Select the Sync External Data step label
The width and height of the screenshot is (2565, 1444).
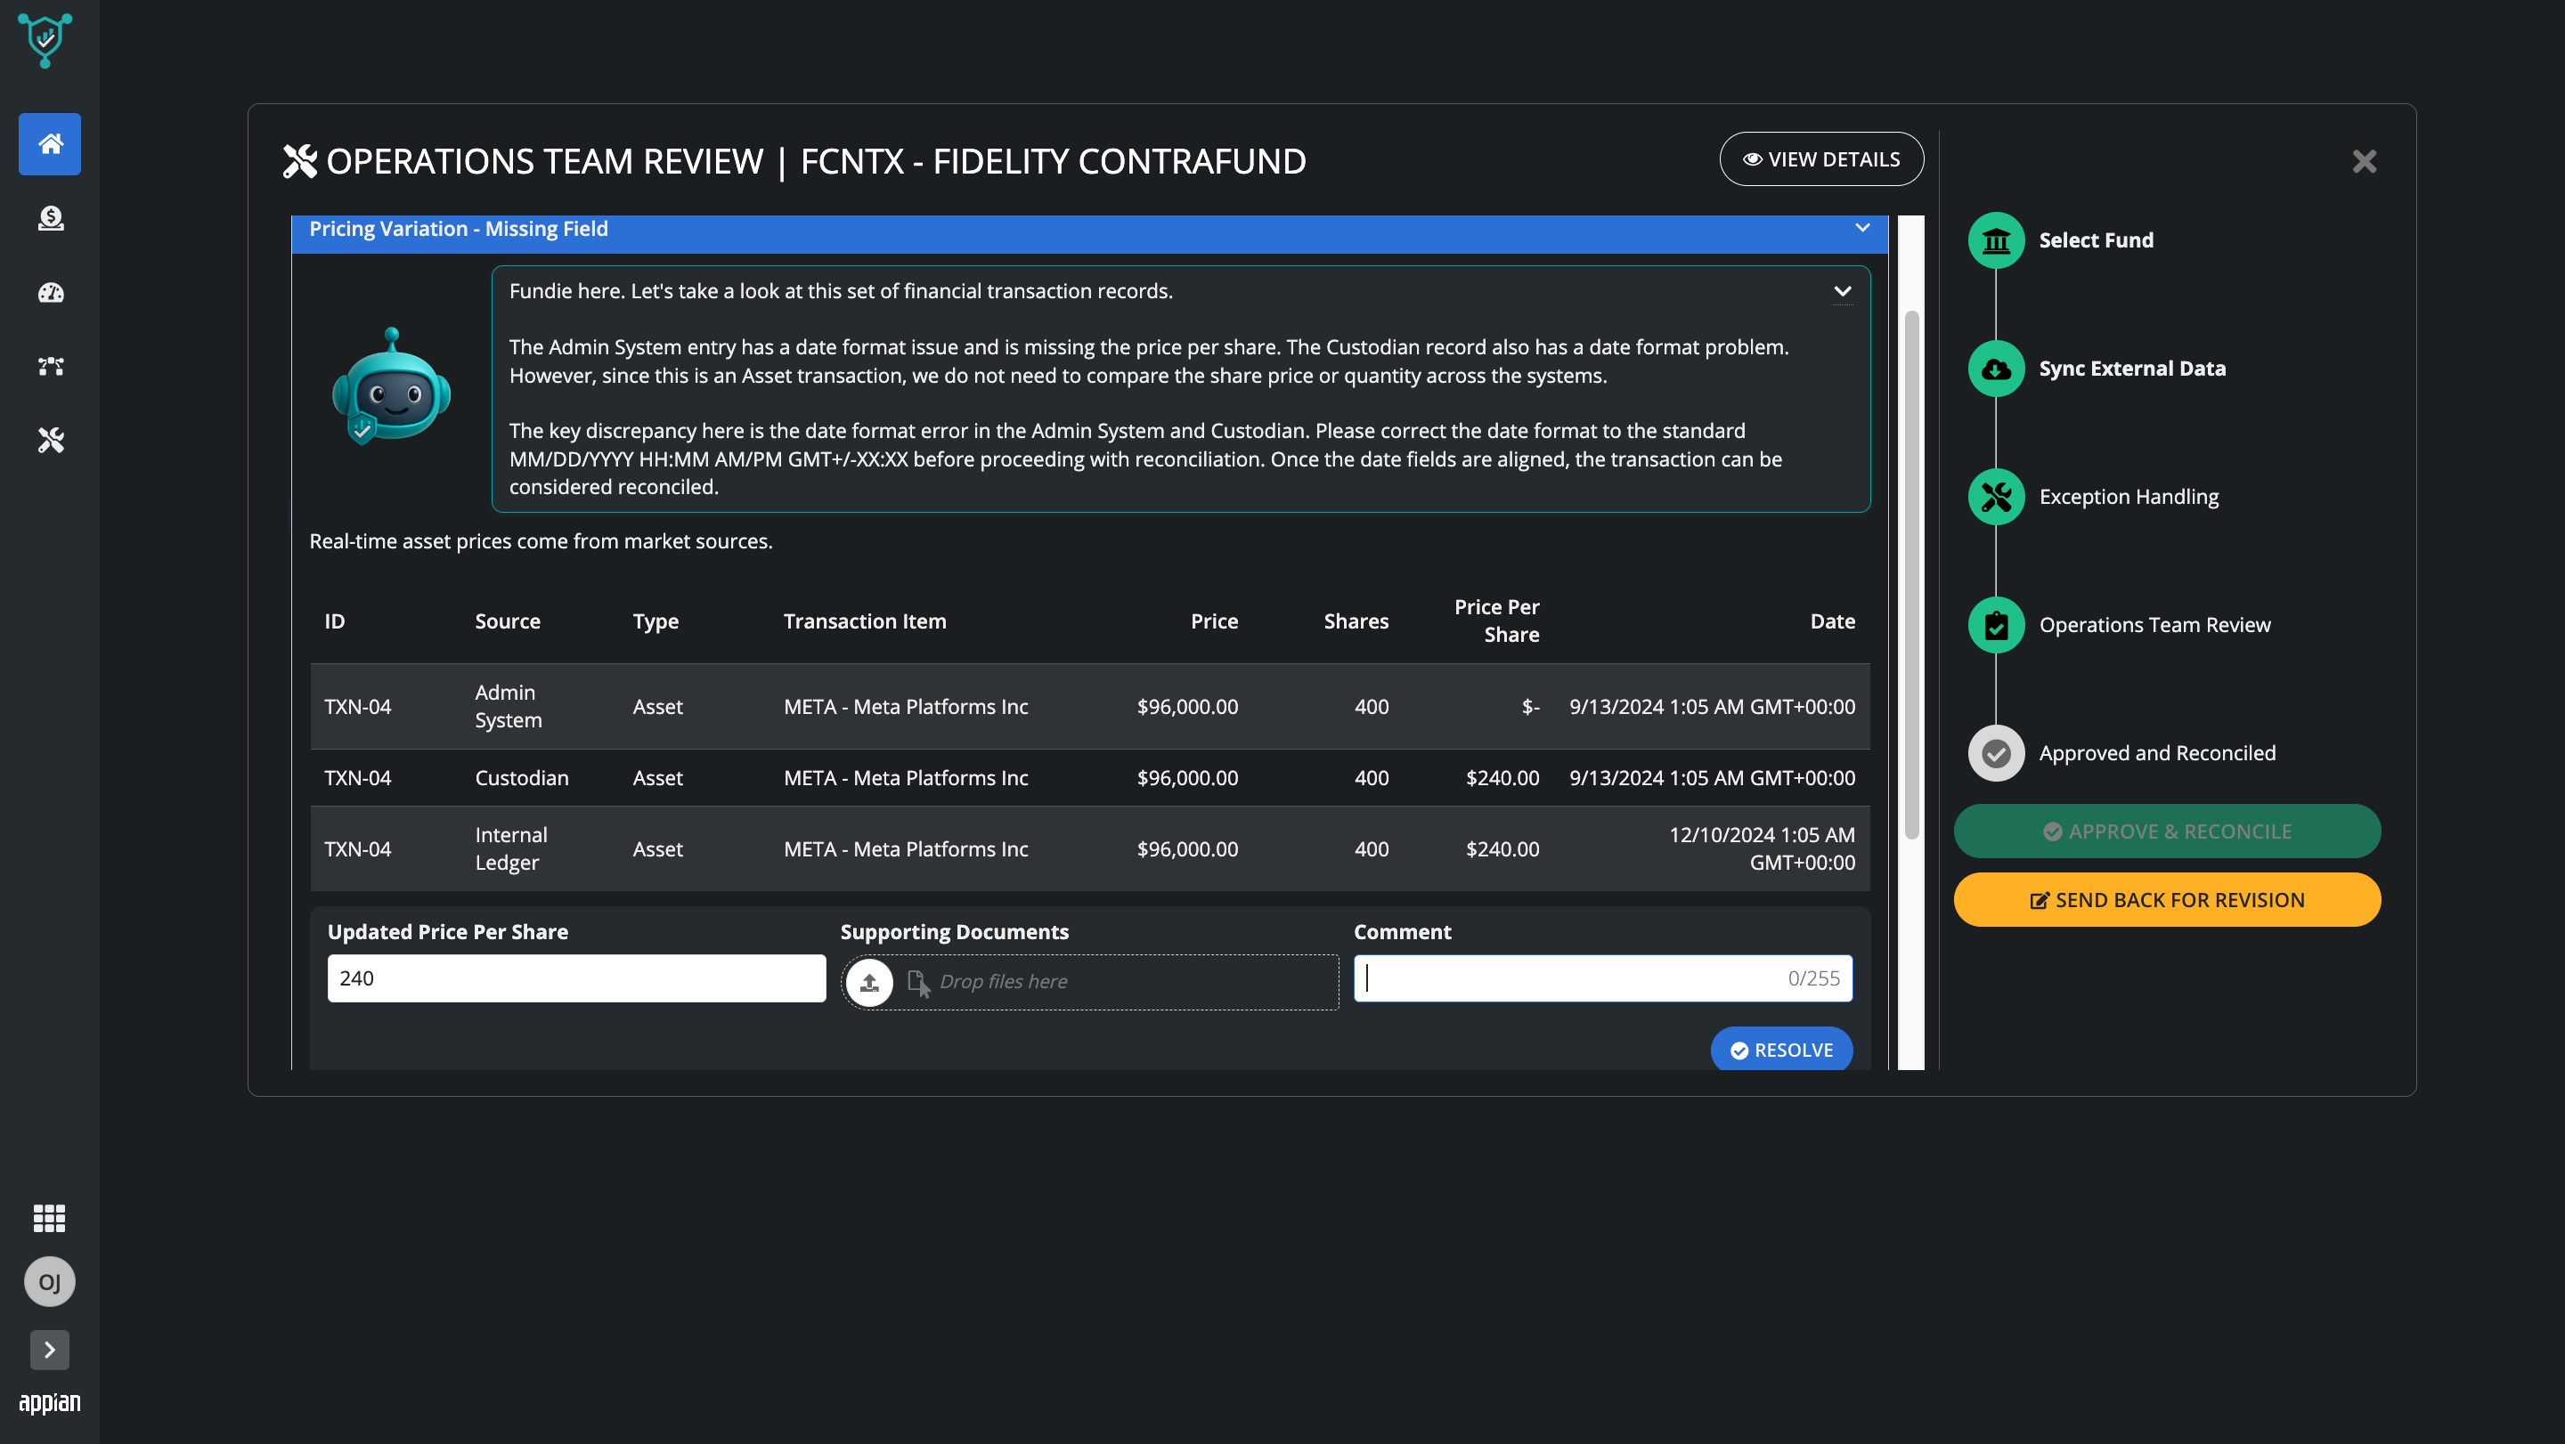2132,369
